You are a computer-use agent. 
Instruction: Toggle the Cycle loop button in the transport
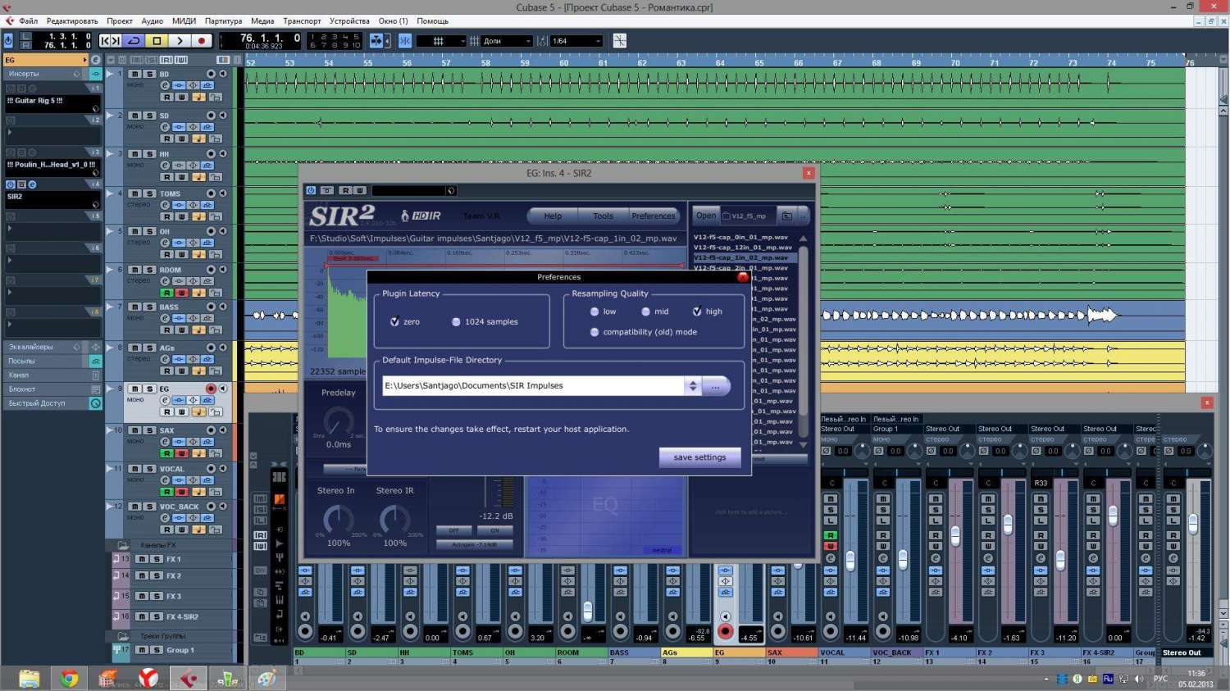click(134, 40)
